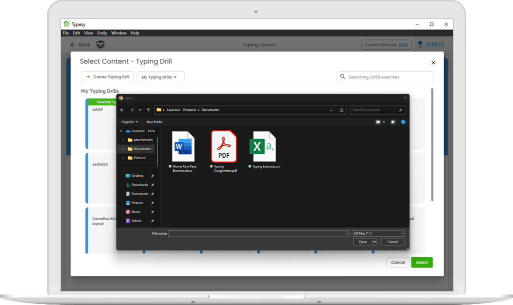
Task: Show the preview pane in Open dialog
Action: click(393, 122)
